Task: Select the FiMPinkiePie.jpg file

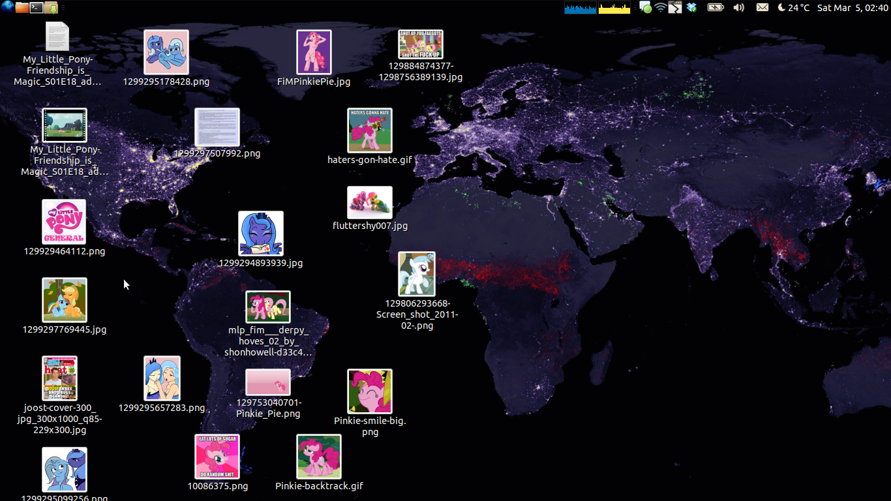Action: point(314,52)
